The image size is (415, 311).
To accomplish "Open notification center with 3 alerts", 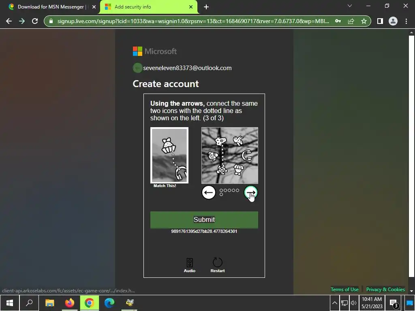I will [394, 304].
